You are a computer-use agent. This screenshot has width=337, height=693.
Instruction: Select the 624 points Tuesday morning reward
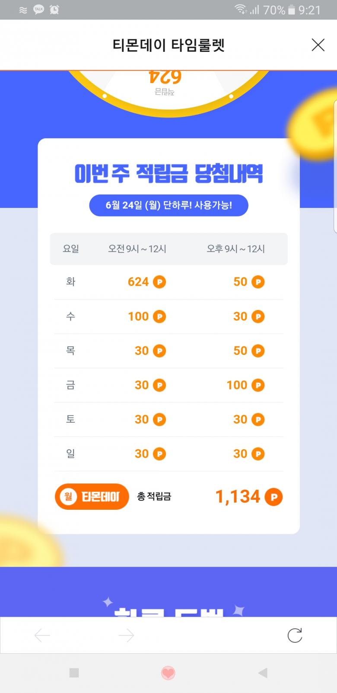(x=146, y=282)
